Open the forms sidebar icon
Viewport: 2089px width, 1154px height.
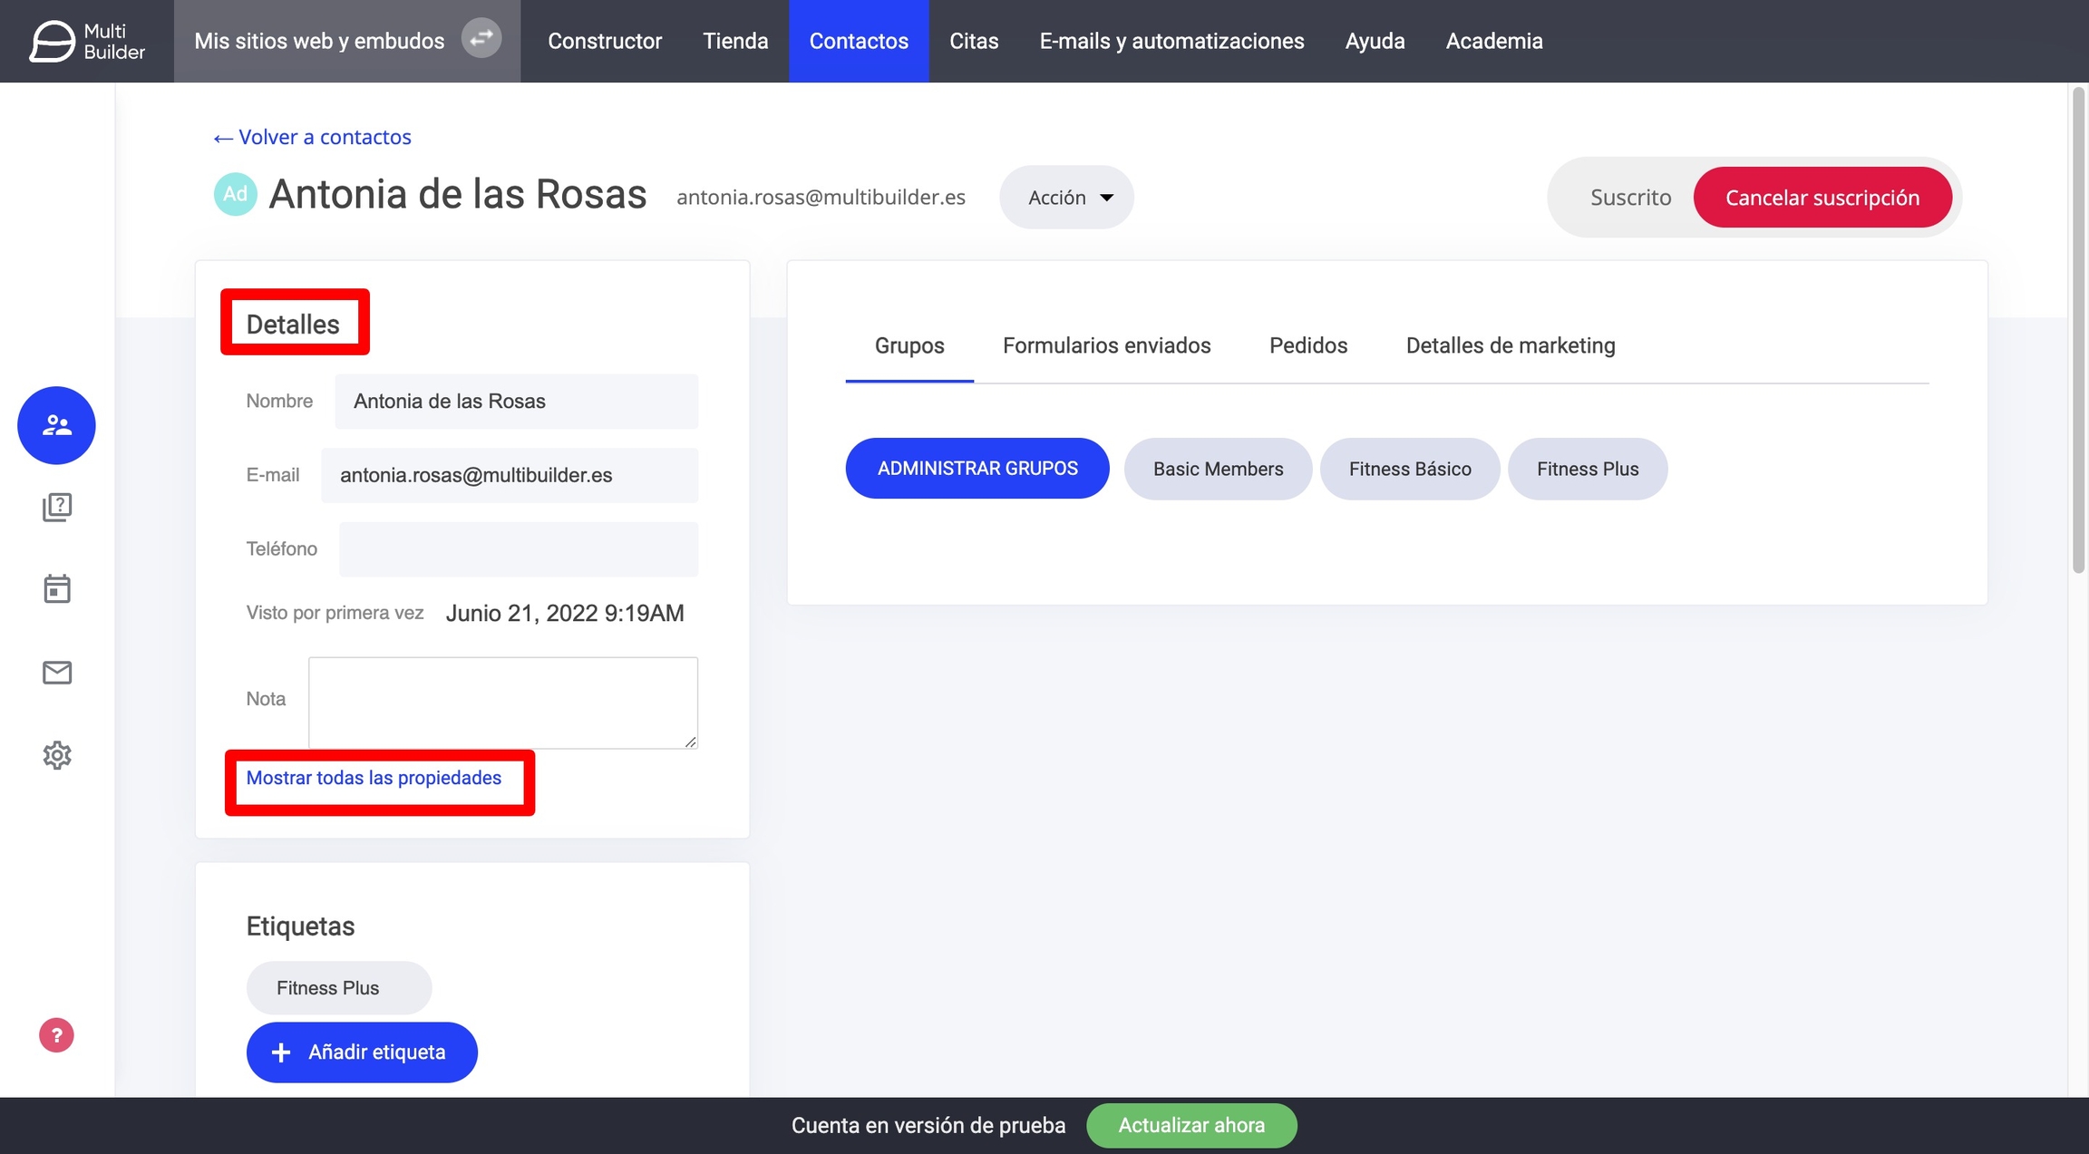(x=56, y=507)
